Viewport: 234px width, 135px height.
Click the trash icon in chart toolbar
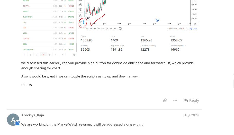(80, 16)
